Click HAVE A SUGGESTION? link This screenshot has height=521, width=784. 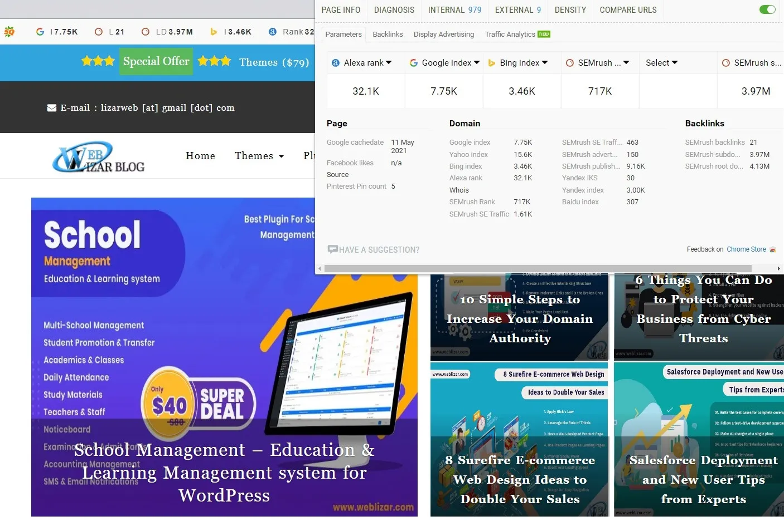[379, 250]
